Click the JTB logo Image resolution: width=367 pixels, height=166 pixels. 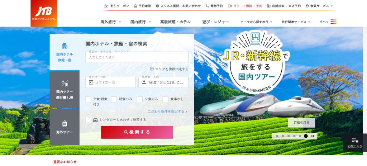point(44,13)
